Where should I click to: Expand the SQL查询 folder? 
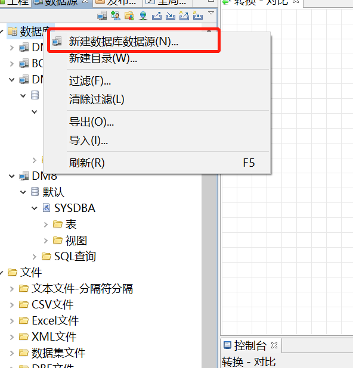click(x=35, y=257)
